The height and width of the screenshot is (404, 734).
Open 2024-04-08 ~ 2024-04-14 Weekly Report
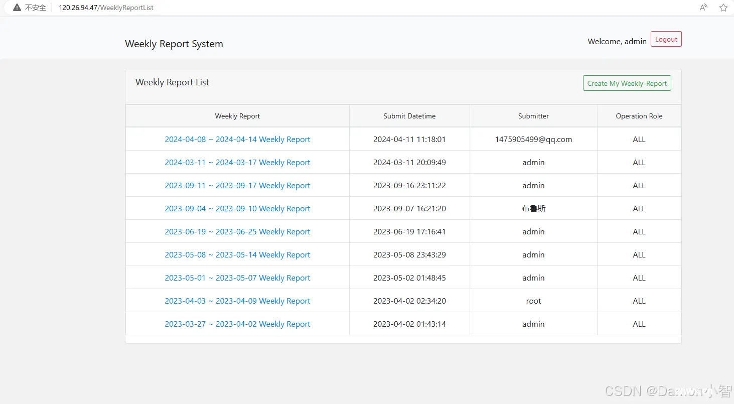(x=237, y=140)
